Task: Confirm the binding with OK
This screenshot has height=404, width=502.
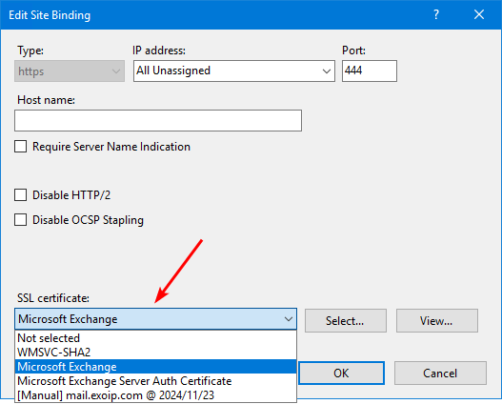Action: [x=342, y=374]
